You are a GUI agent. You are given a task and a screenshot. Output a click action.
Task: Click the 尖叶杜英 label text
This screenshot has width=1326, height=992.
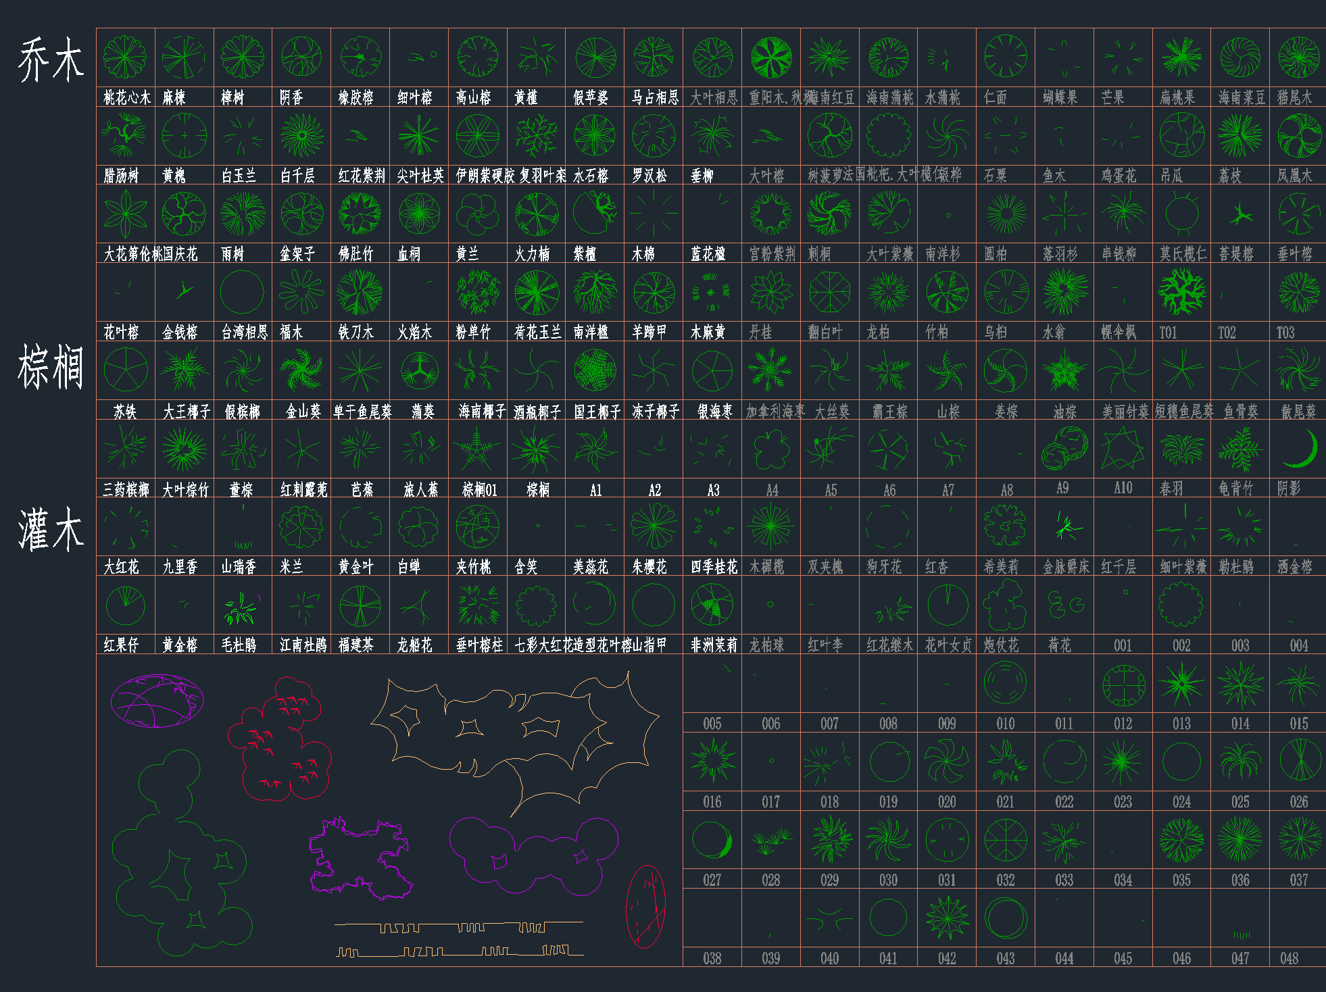coord(420,176)
